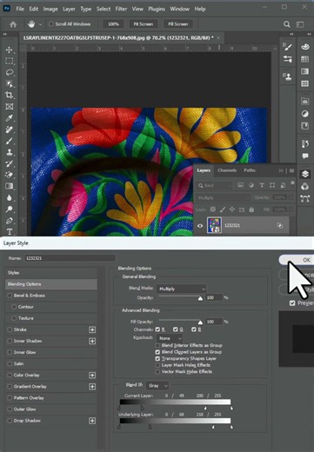Toggle the Preview checkbox
This screenshot has width=314, height=452.
292,303
